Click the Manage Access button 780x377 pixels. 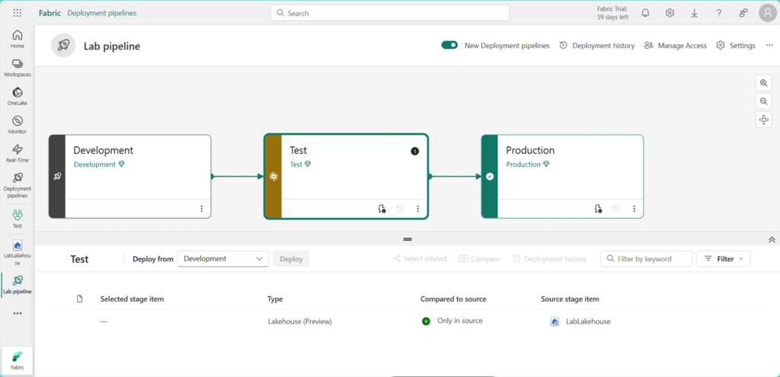[x=675, y=46]
